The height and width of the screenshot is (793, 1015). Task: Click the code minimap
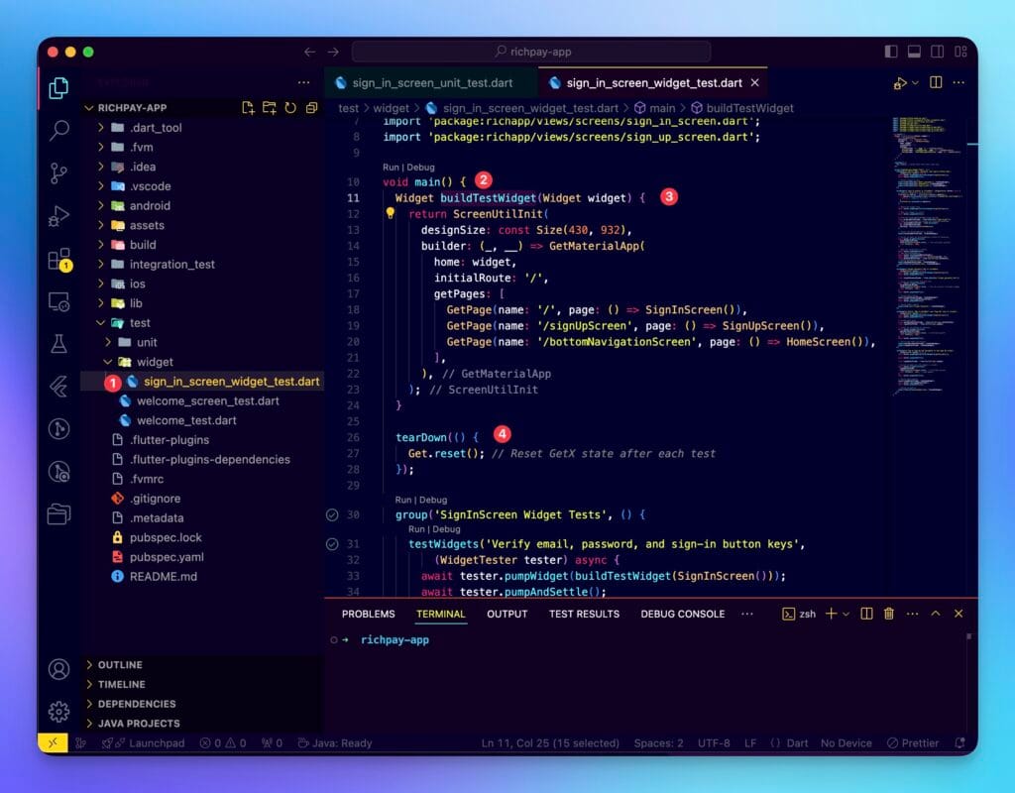(x=927, y=256)
